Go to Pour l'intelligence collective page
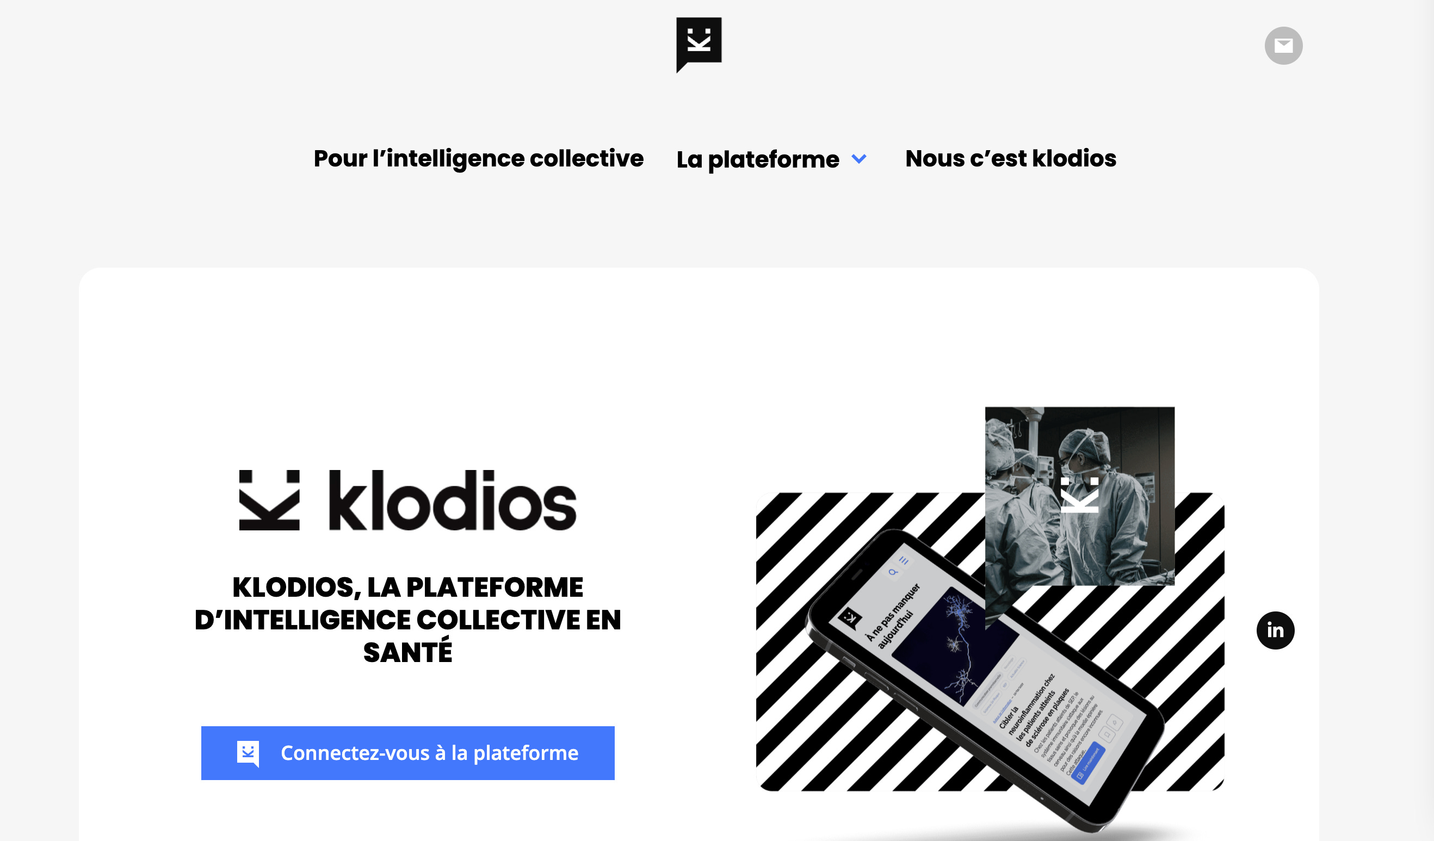Viewport: 1434px width, 841px height. 479,159
